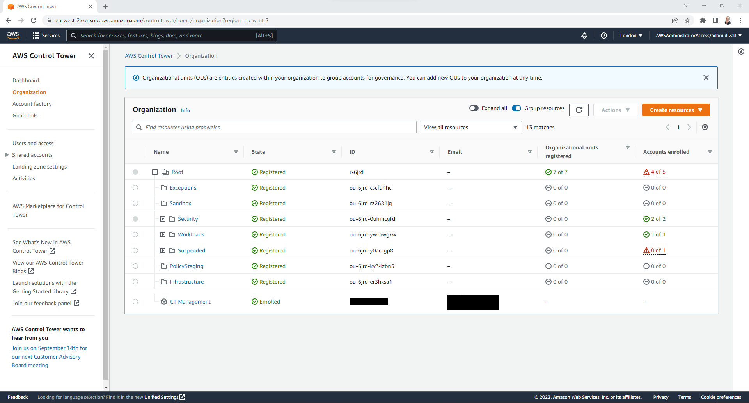Open the Workloads OU link
This screenshot has height=403, width=749.
click(191, 234)
